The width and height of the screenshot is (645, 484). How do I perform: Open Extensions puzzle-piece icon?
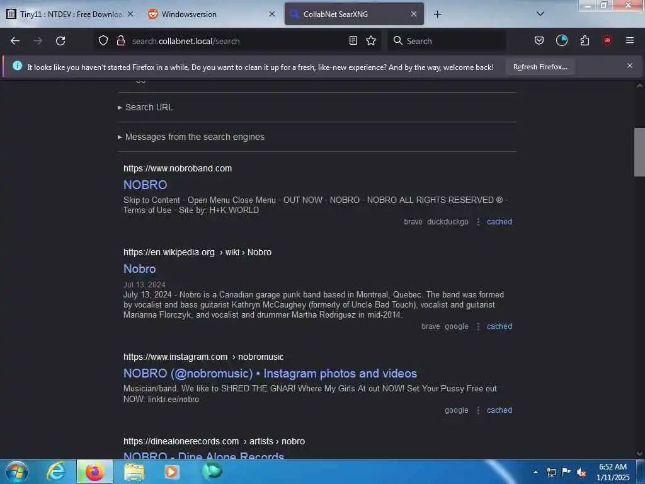tap(585, 40)
